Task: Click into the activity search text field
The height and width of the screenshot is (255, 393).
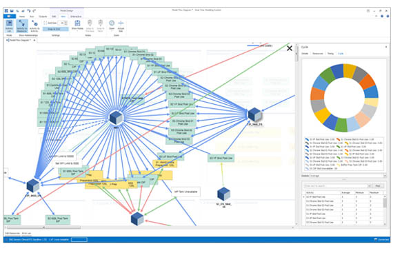Action: [336, 186]
